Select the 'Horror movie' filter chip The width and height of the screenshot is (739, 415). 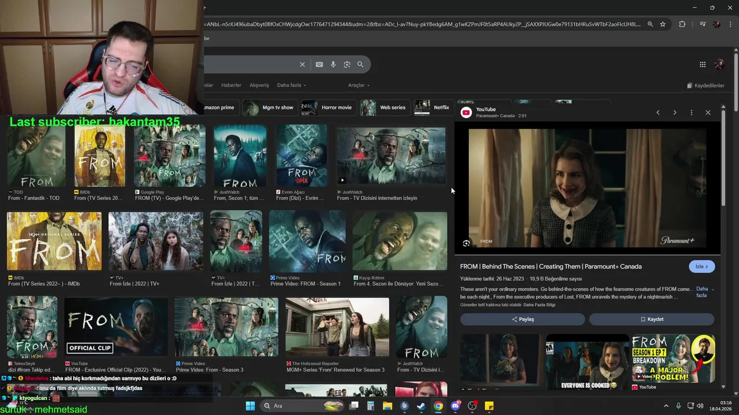click(x=328, y=107)
